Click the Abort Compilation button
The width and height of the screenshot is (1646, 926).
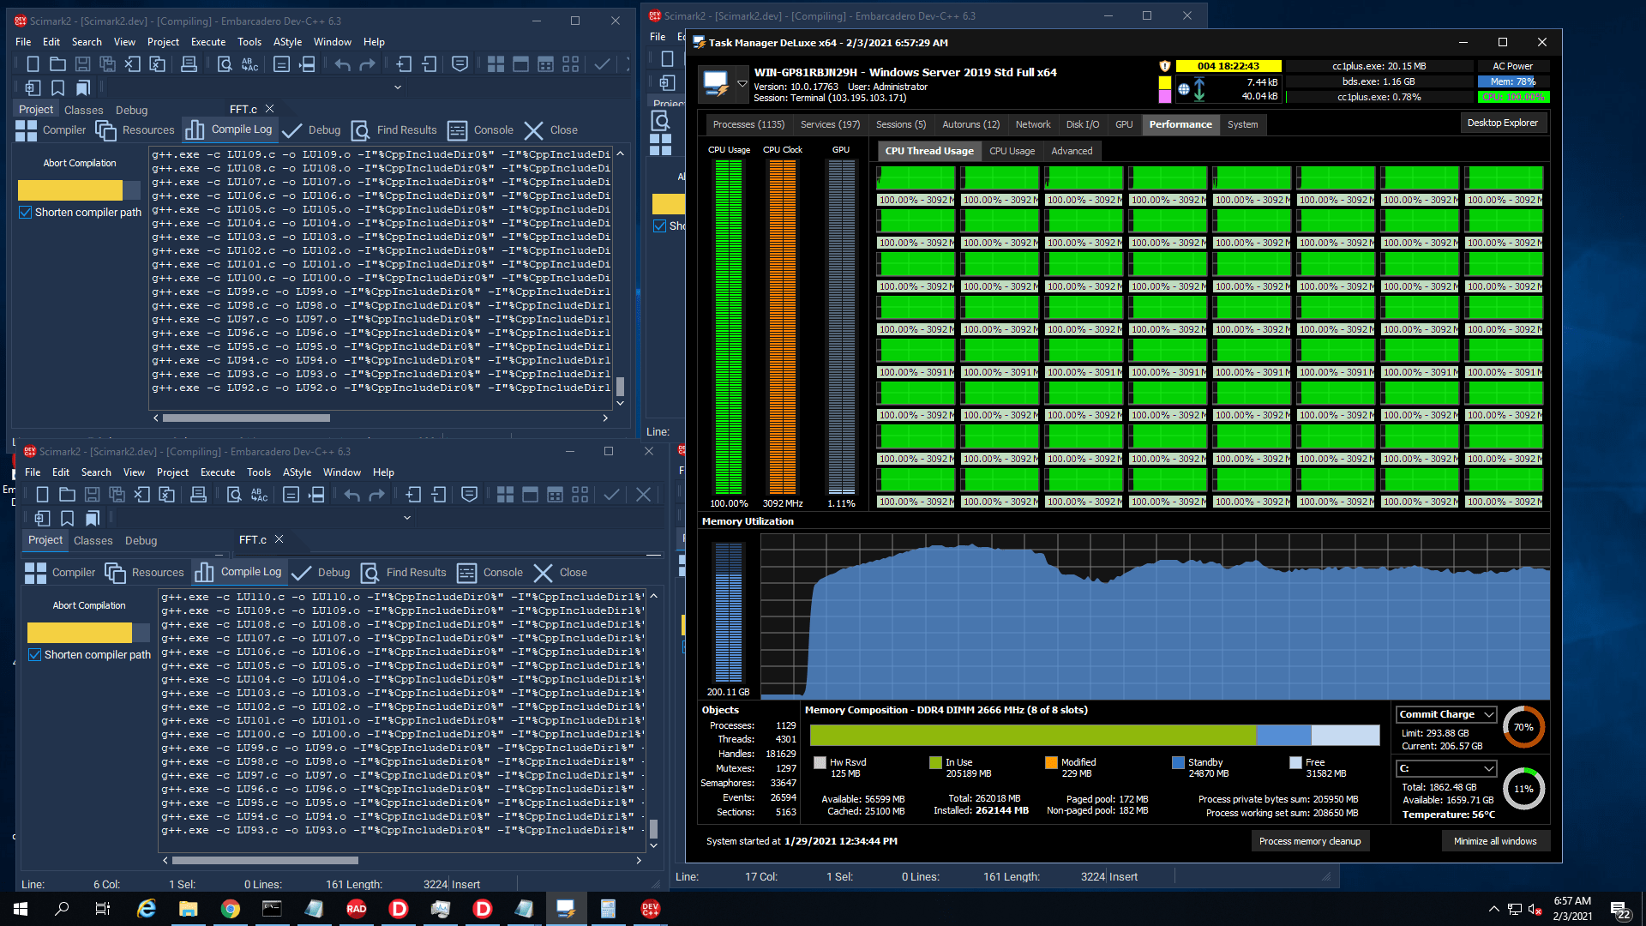point(79,162)
